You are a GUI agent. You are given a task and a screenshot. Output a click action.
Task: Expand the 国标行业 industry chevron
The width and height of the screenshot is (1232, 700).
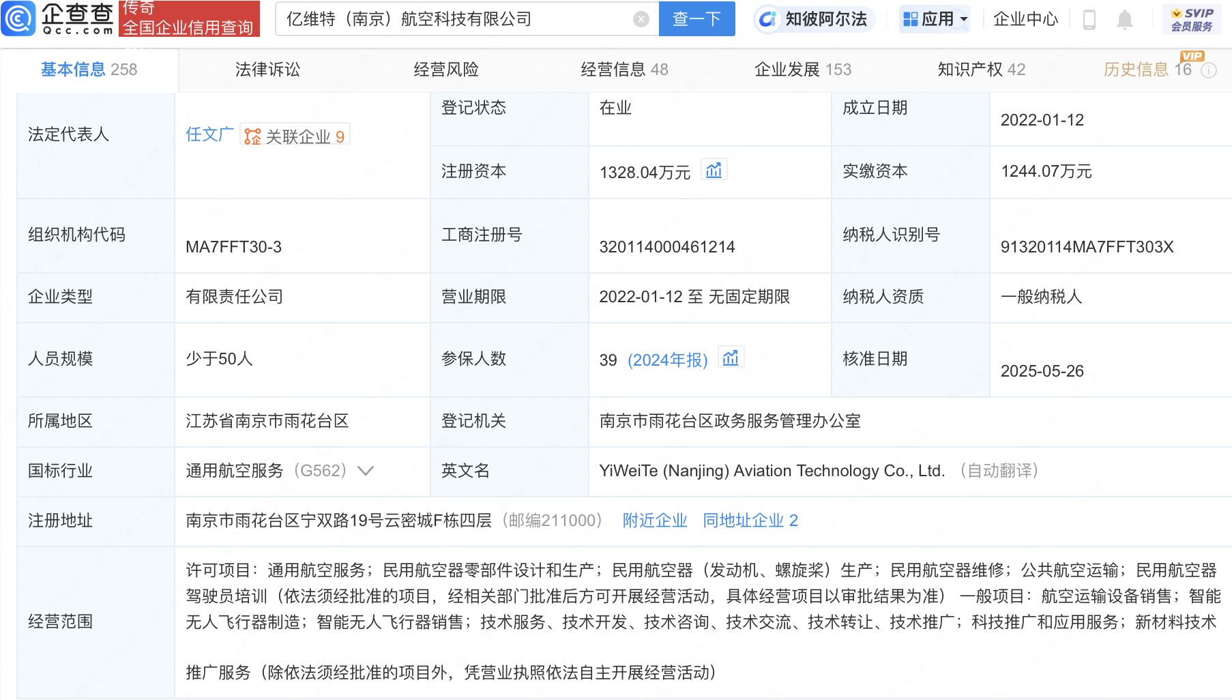[366, 471]
